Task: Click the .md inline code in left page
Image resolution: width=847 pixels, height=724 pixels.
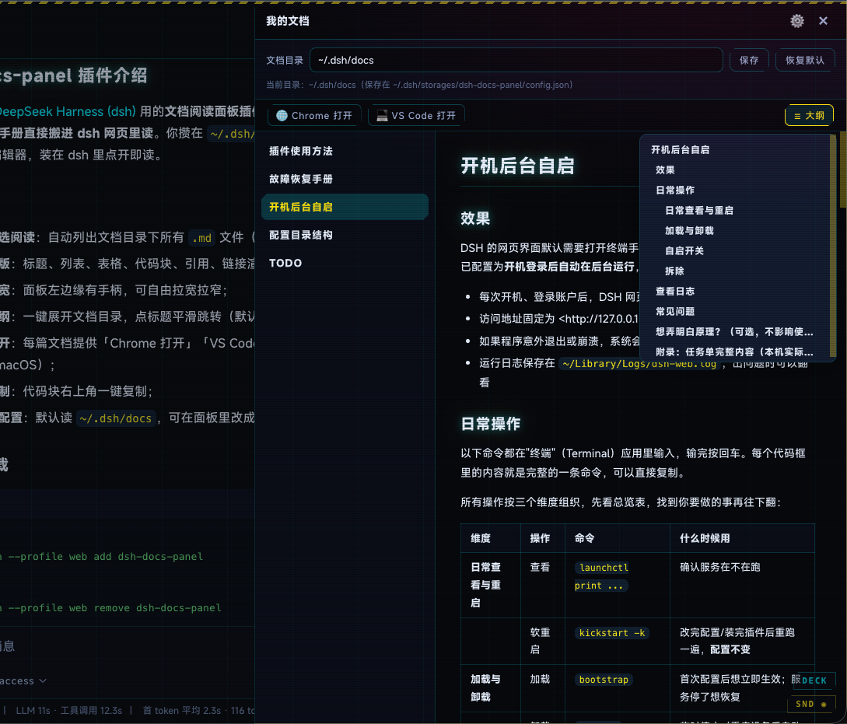Action: (201, 237)
